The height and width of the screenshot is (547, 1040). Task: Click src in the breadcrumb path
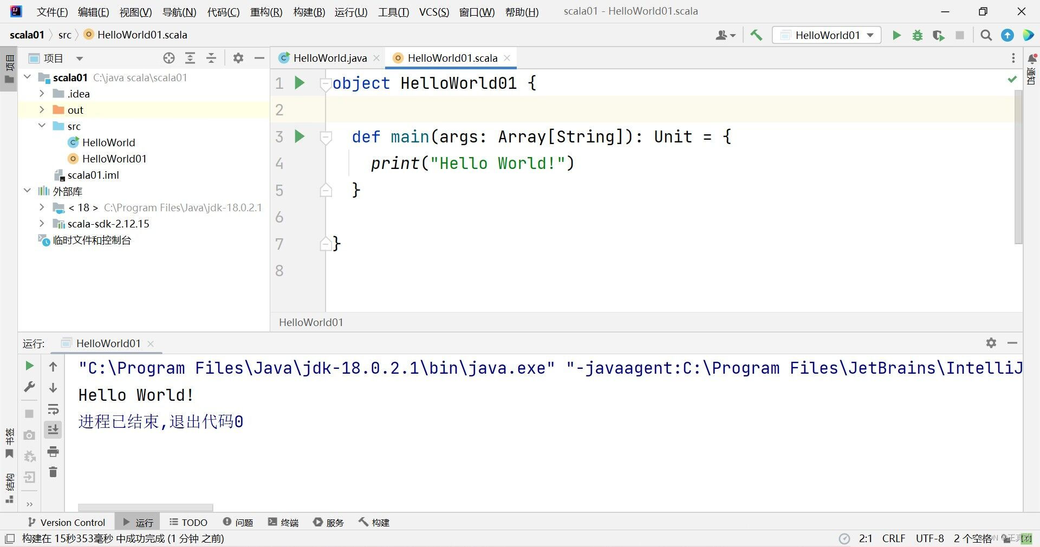(x=64, y=35)
